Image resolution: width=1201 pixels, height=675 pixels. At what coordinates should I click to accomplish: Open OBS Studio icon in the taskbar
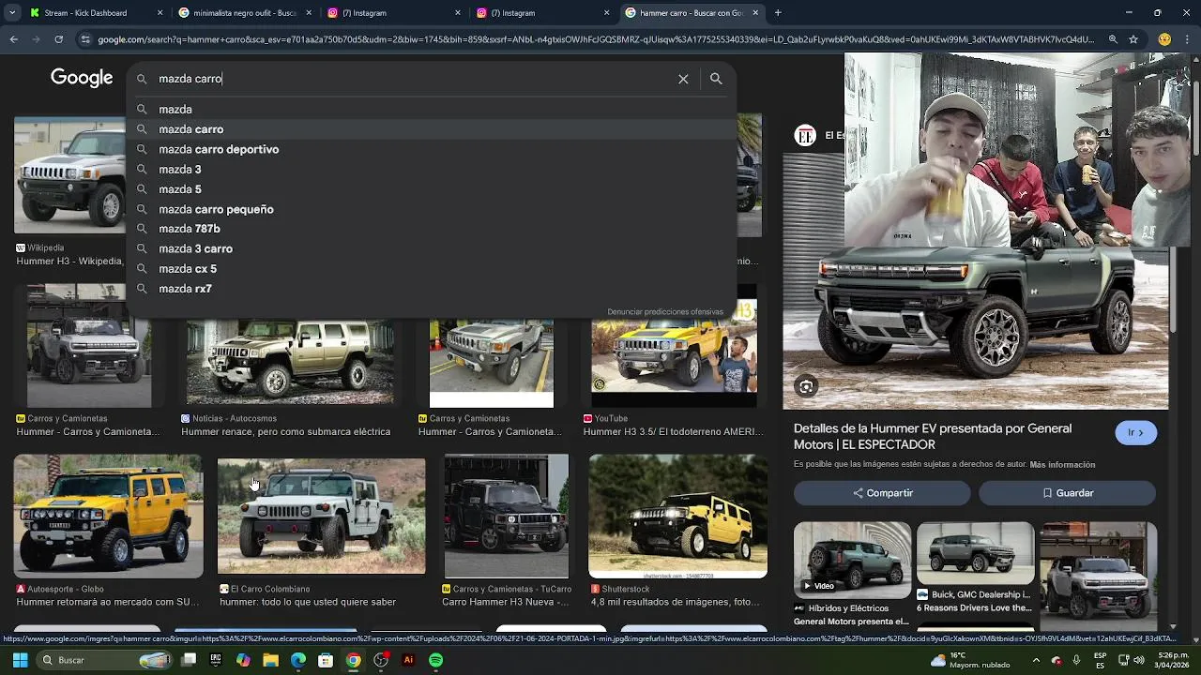pyautogui.click(x=381, y=660)
